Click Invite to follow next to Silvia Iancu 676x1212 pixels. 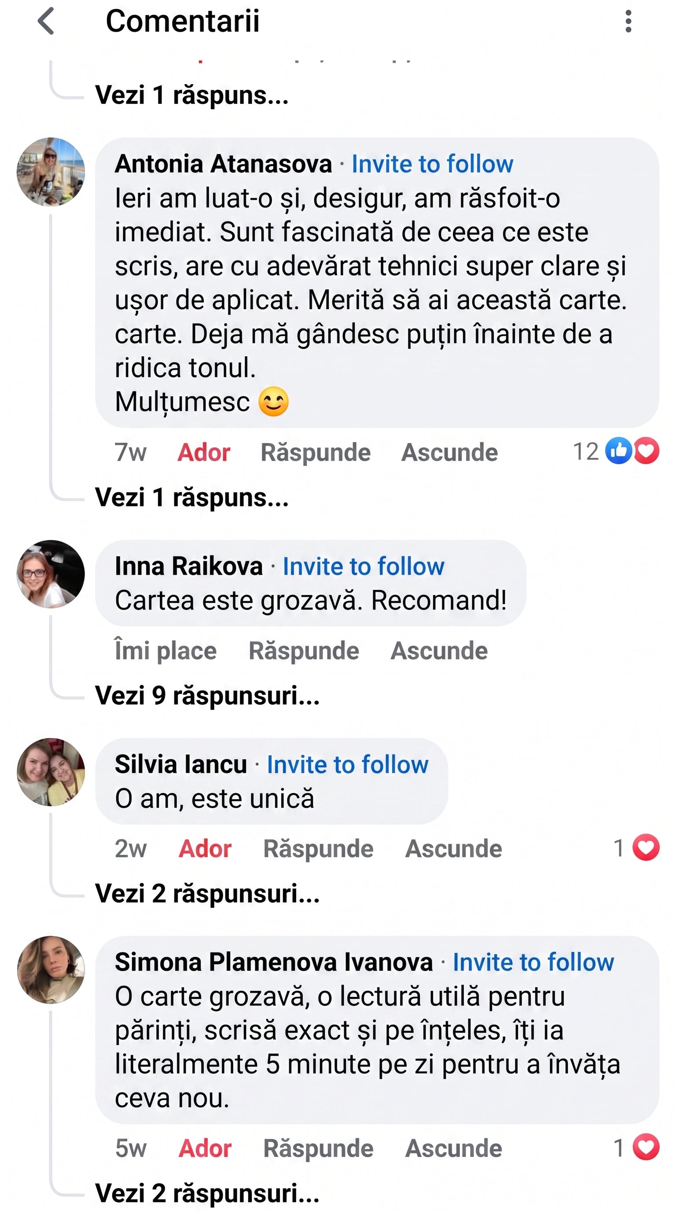(x=348, y=765)
